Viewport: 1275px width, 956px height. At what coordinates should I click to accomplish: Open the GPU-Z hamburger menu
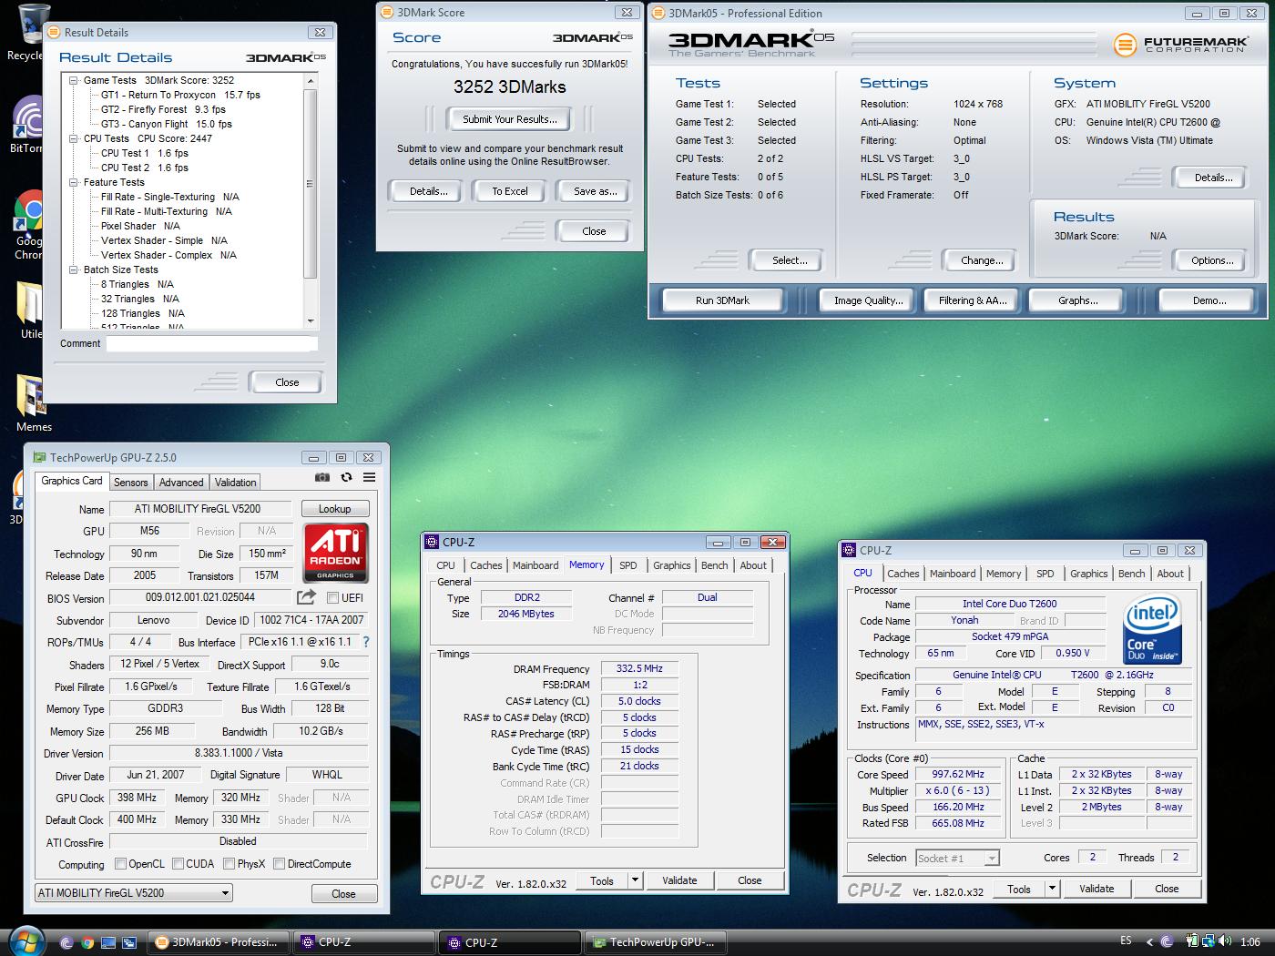click(x=370, y=477)
